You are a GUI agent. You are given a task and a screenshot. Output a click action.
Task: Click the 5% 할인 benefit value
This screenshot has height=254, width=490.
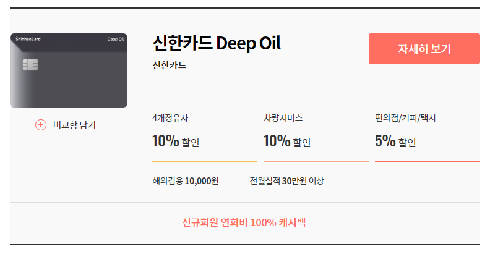[395, 142]
